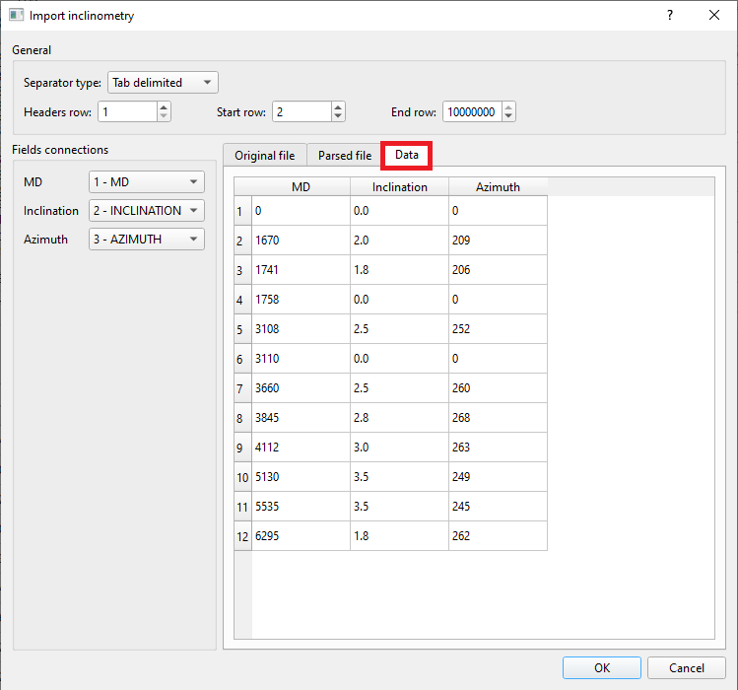Select the Azimuth cell with value 245
The width and height of the screenshot is (738, 690).
pos(498,507)
